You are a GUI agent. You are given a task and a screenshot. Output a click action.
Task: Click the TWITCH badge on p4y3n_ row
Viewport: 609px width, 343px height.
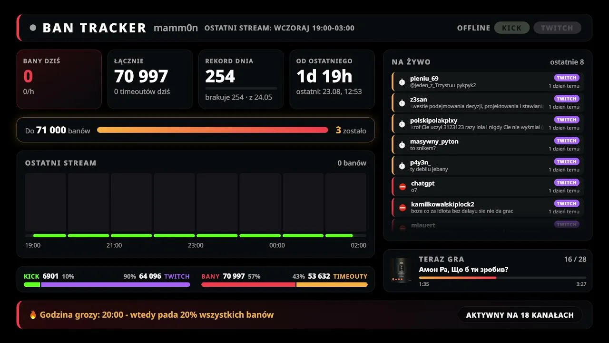click(x=567, y=161)
